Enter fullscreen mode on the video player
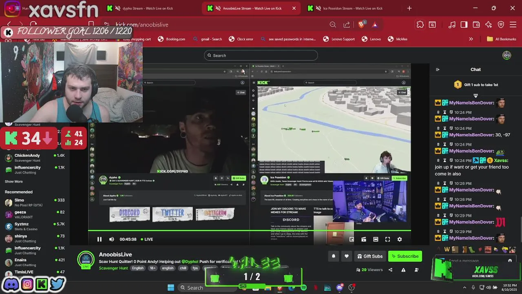This screenshot has width=522, height=294. (x=387, y=239)
